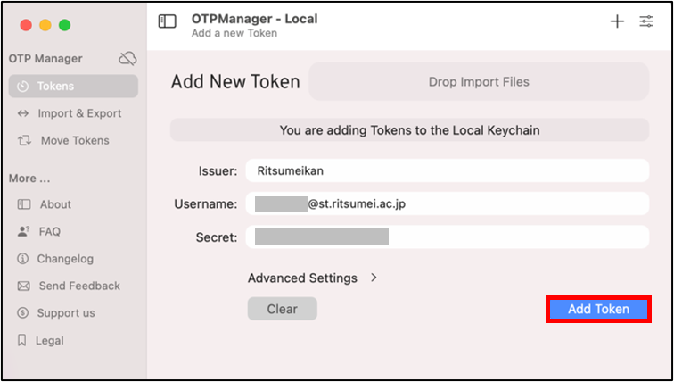This screenshot has height=382, width=674.
Task: Focus the Issuer input field
Action: [448, 170]
